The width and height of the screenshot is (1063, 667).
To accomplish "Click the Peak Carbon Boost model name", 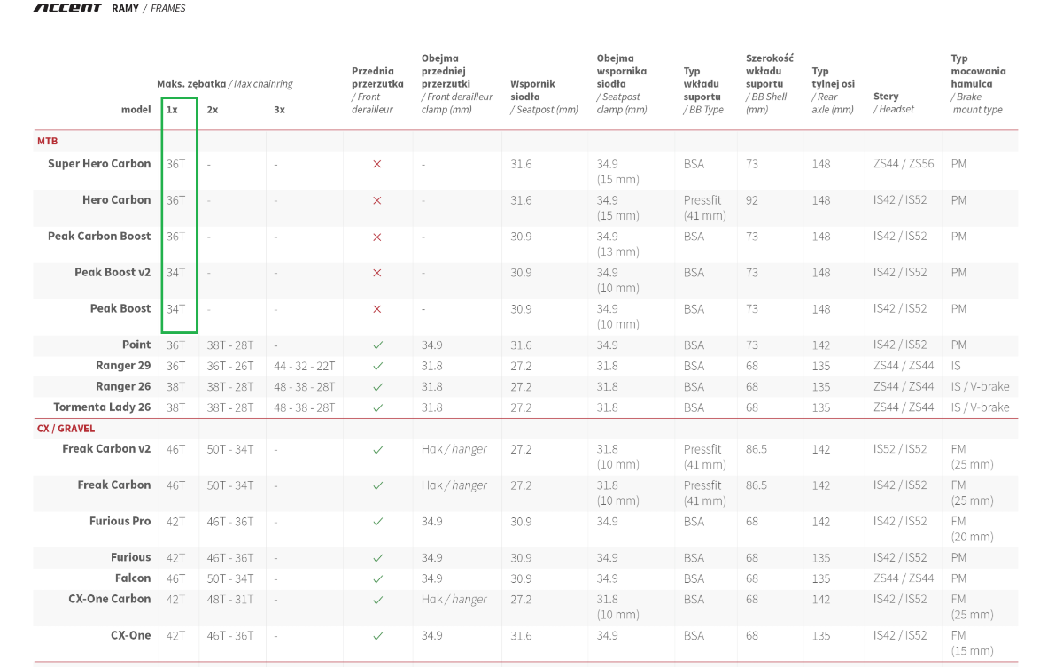I will [x=99, y=237].
